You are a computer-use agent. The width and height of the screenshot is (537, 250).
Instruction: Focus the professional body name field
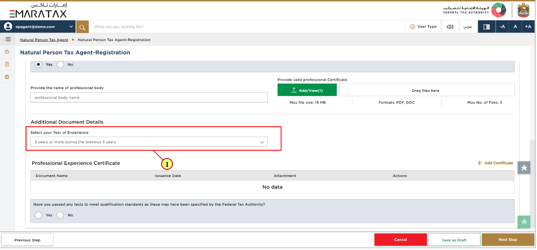pos(149,97)
